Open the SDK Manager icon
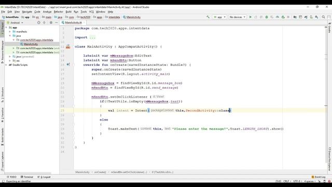Screen dimensions: 332x187 (x=316, y=17)
